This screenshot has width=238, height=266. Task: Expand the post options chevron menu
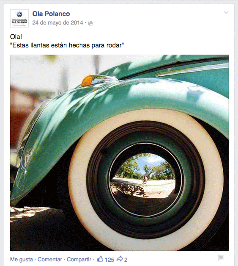coord(226,13)
